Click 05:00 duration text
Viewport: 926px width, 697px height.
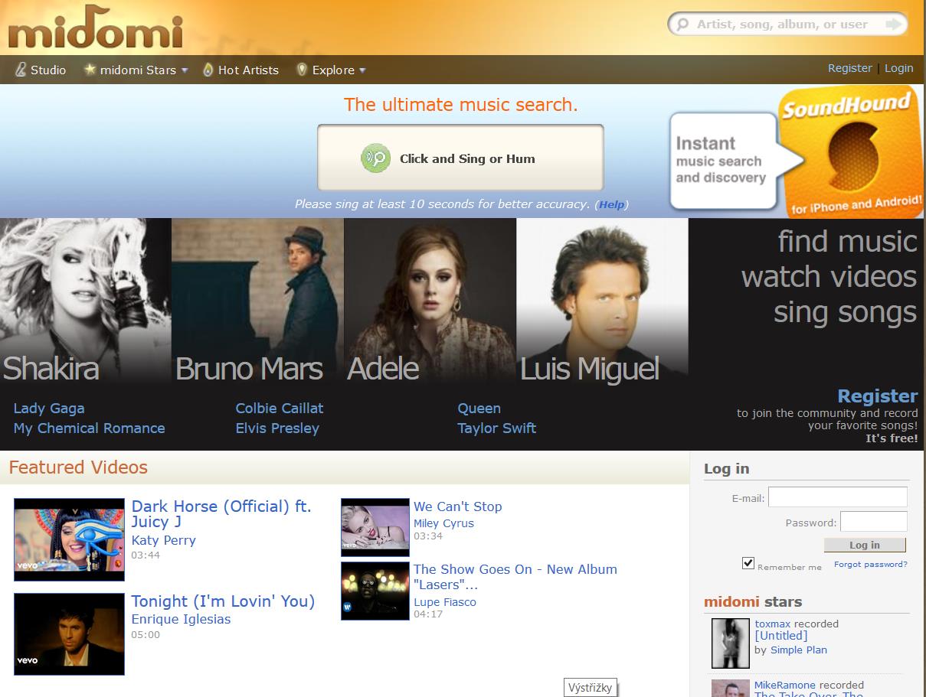[x=146, y=634]
